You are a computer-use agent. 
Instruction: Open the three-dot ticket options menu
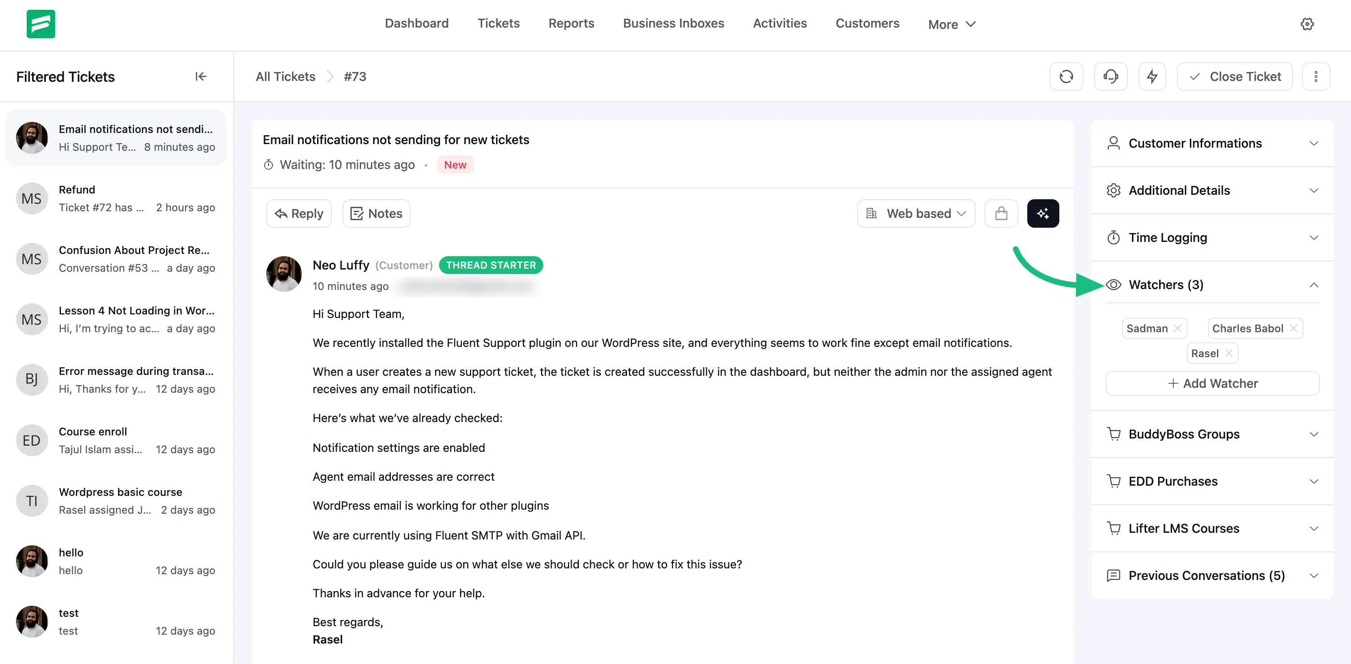click(1315, 77)
